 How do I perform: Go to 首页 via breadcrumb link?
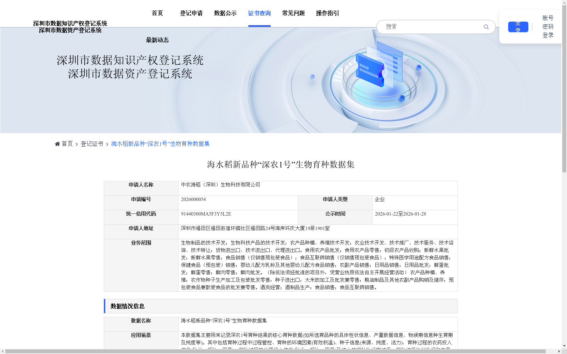[67, 144]
